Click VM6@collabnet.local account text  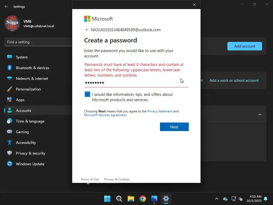click(x=39, y=26)
